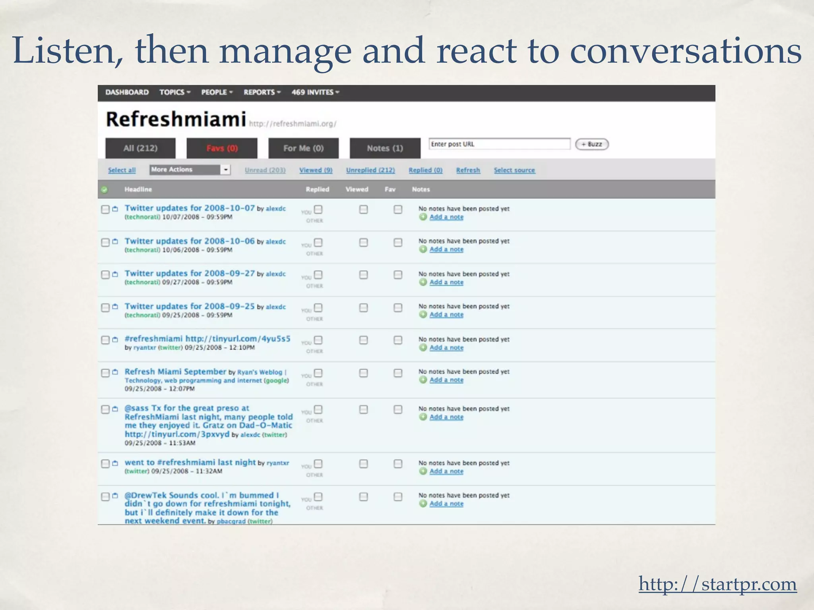The image size is (814, 610).
Task: Click small flag icon beside Twitter updates 2008-10-07
Action: click(x=115, y=209)
